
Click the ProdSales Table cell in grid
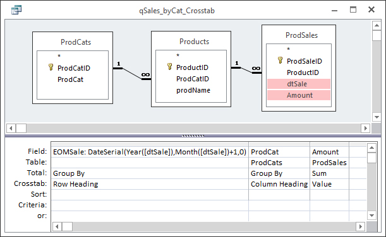pyautogui.click(x=329, y=163)
